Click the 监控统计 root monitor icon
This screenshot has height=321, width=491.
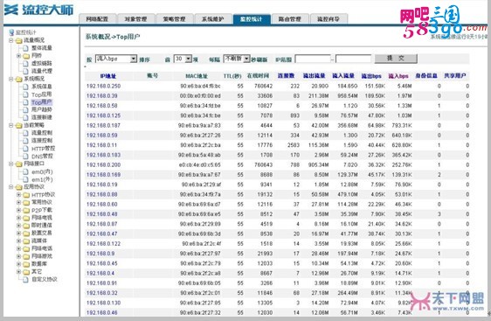tap(11, 32)
